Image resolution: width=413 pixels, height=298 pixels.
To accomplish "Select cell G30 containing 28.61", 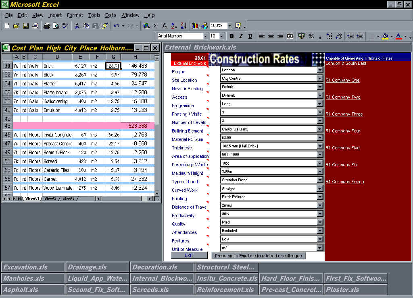I will [113, 66].
